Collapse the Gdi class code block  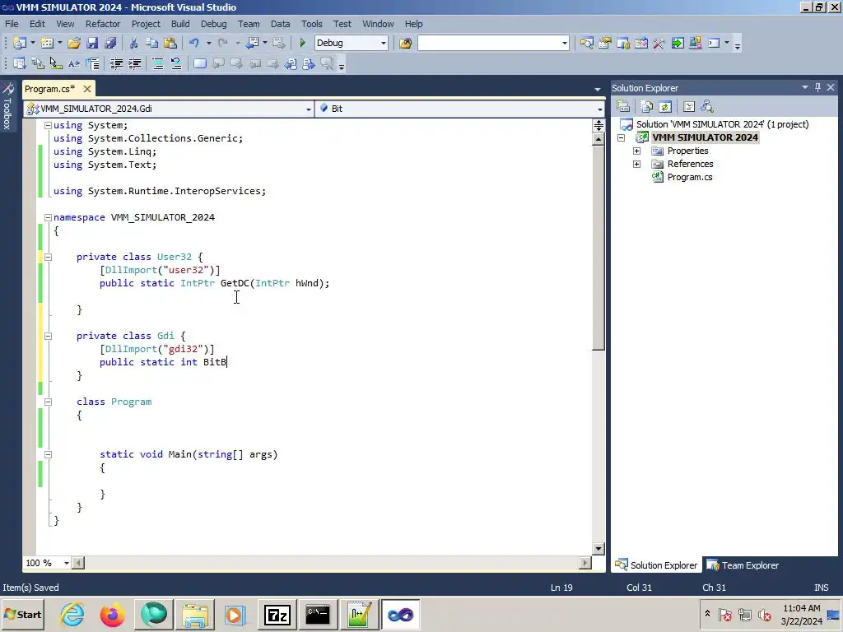click(48, 336)
